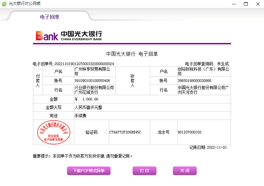The image size is (264, 186).
Task: Click the window title 光大银行对公网银
Action: click(x=25, y=4)
